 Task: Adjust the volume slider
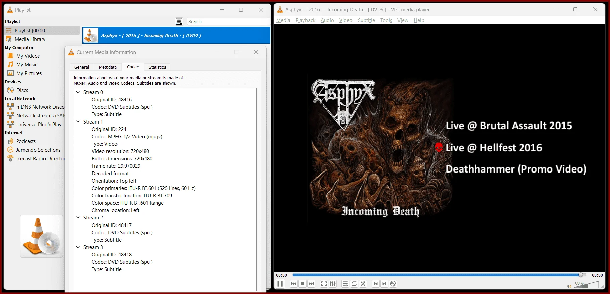pyautogui.click(x=586, y=285)
